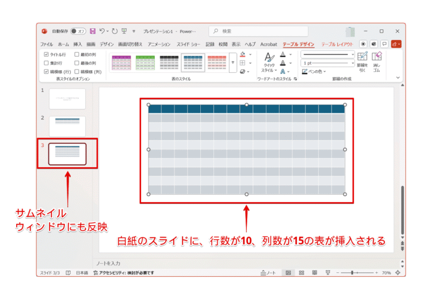Enable the 集計行 checkbox

pos(46,63)
